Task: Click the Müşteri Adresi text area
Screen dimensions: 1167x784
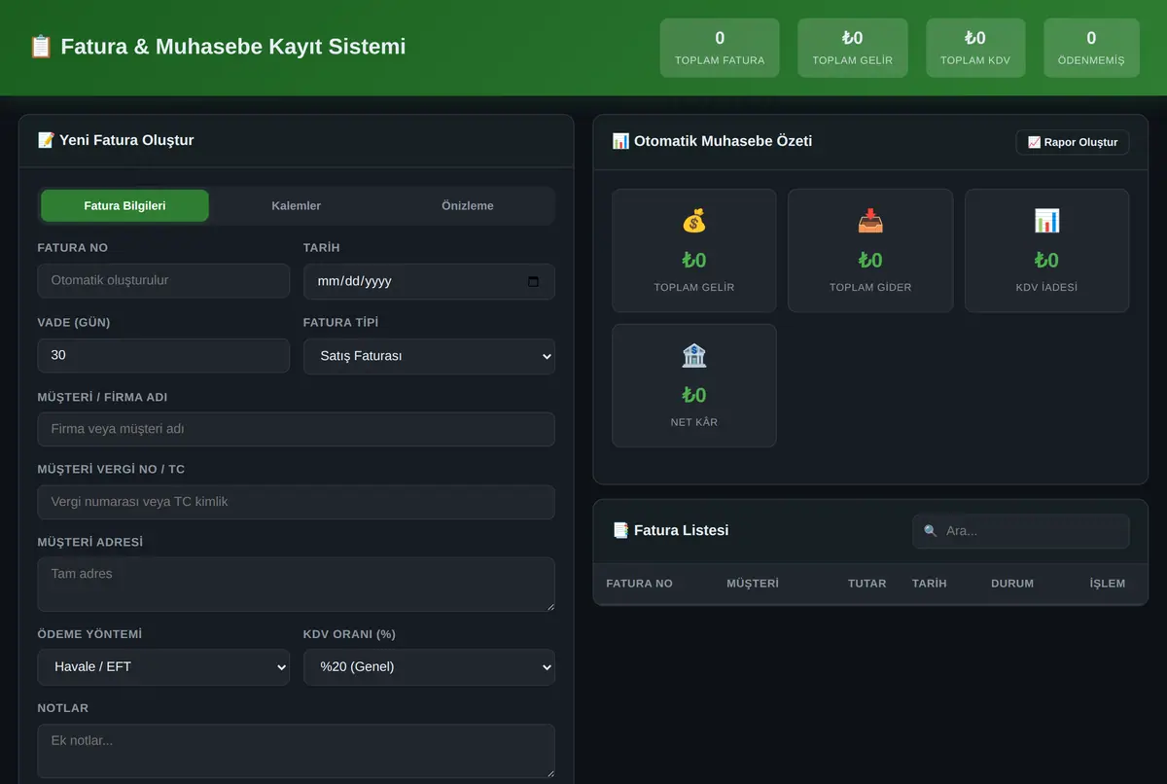Action: click(x=297, y=585)
